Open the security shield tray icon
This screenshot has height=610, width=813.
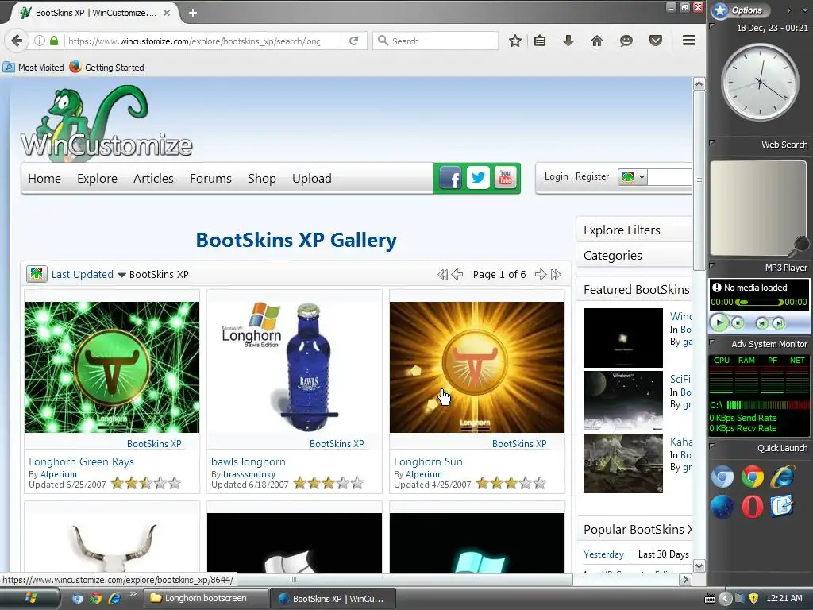click(x=753, y=598)
